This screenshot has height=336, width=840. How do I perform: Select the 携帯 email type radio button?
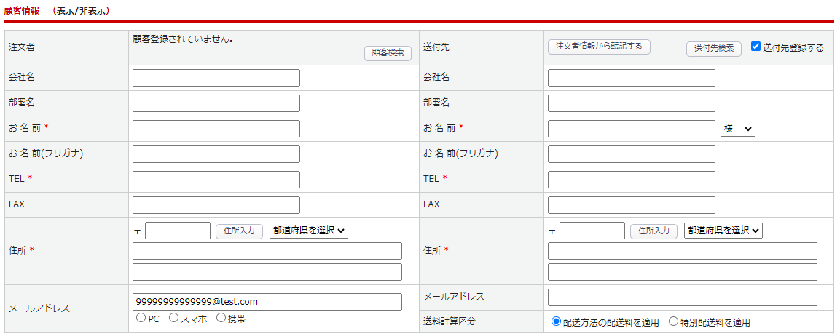click(x=221, y=318)
